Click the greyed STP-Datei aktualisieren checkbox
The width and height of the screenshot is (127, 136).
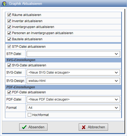click(x=9, y=47)
